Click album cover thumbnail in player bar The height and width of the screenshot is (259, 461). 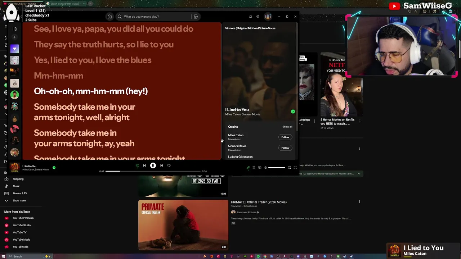point(15,167)
